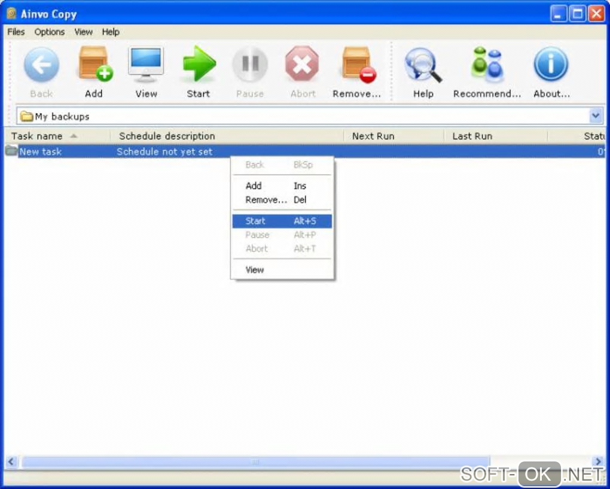Maximize the Ainvo Copy window
The width and height of the screenshot is (610, 489).
tap(577, 14)
